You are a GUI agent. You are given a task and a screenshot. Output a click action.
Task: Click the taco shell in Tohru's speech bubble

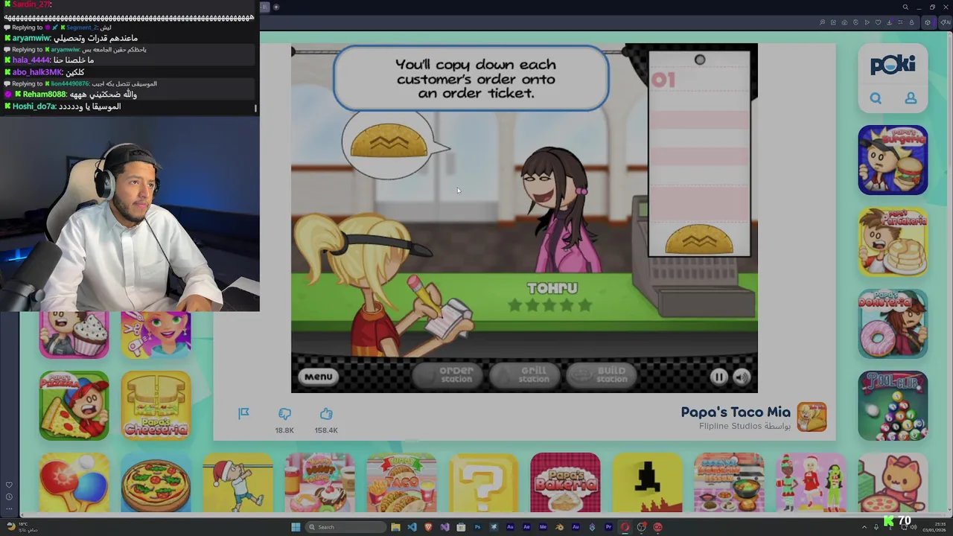coord(389,141)
